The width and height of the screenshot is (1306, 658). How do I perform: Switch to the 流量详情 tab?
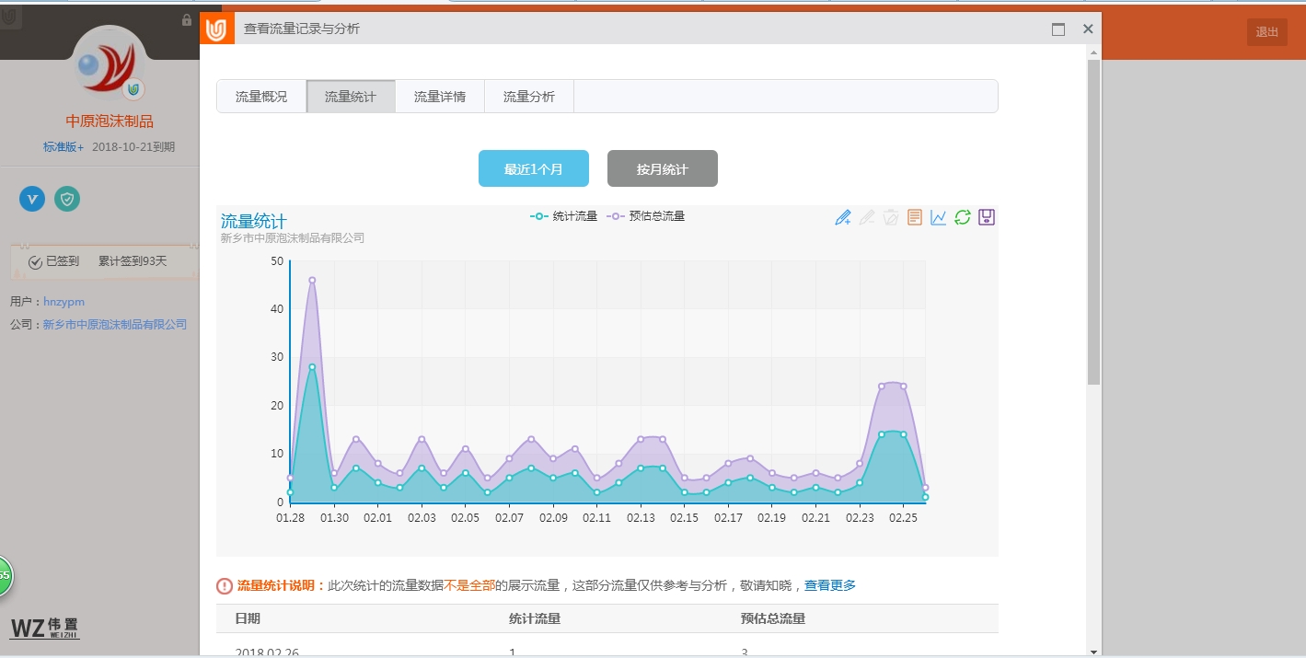[440, 97]
